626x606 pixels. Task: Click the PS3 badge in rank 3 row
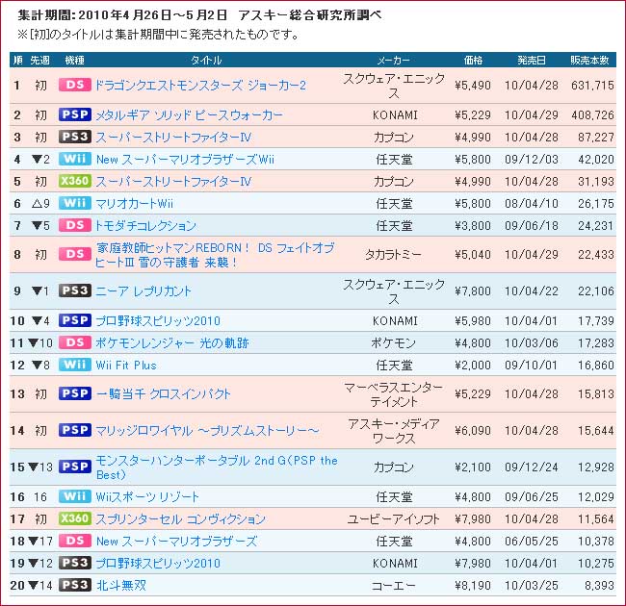[75, 137]
